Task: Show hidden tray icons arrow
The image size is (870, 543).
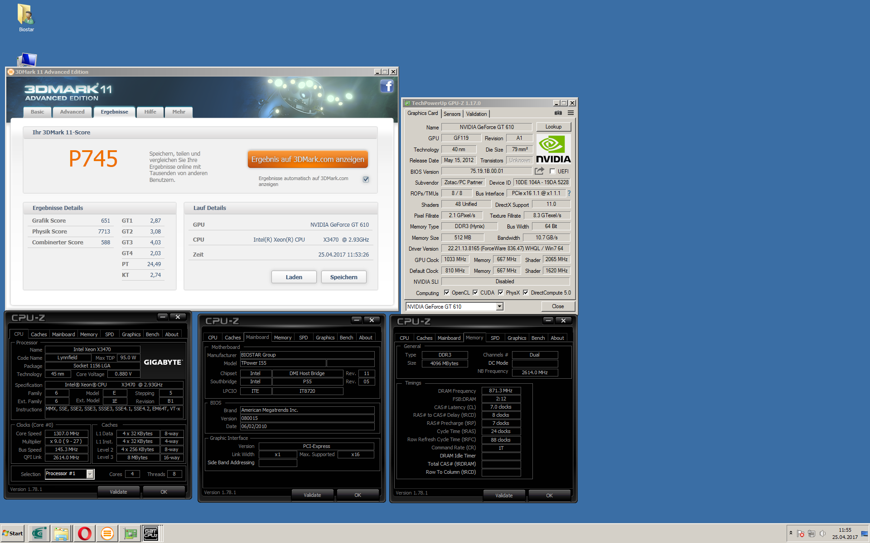Action: (791, 533)
